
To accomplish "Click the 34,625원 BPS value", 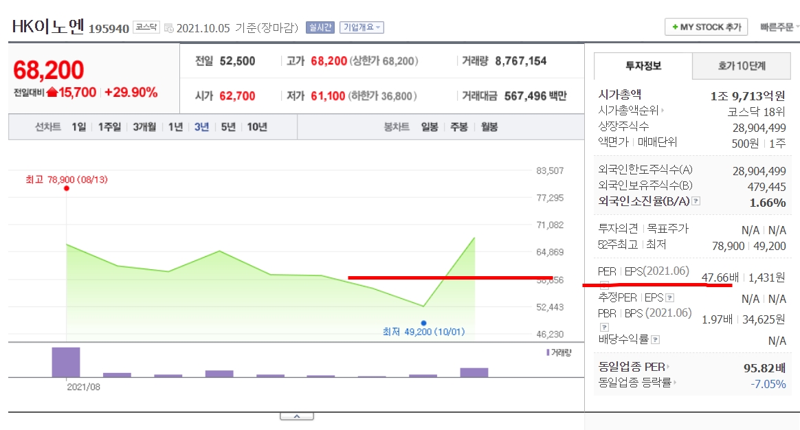I will [764, 319].
